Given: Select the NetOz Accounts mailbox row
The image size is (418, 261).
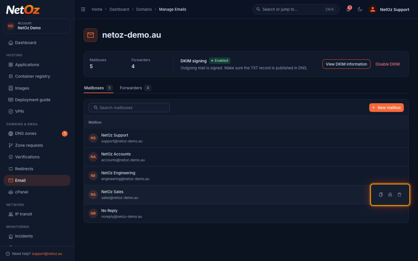Looking at the screenshot, I should tap(246, 157).
